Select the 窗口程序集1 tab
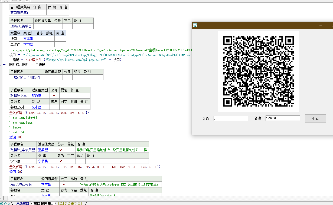 pyautogui.click(x=43, y=203)
